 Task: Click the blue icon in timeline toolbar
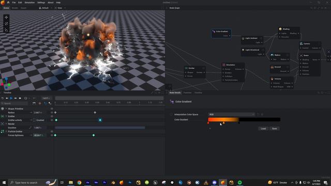point(45,103)
